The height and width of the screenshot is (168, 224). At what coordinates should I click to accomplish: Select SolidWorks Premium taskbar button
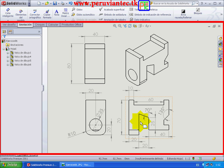click(x=42, y=165)
